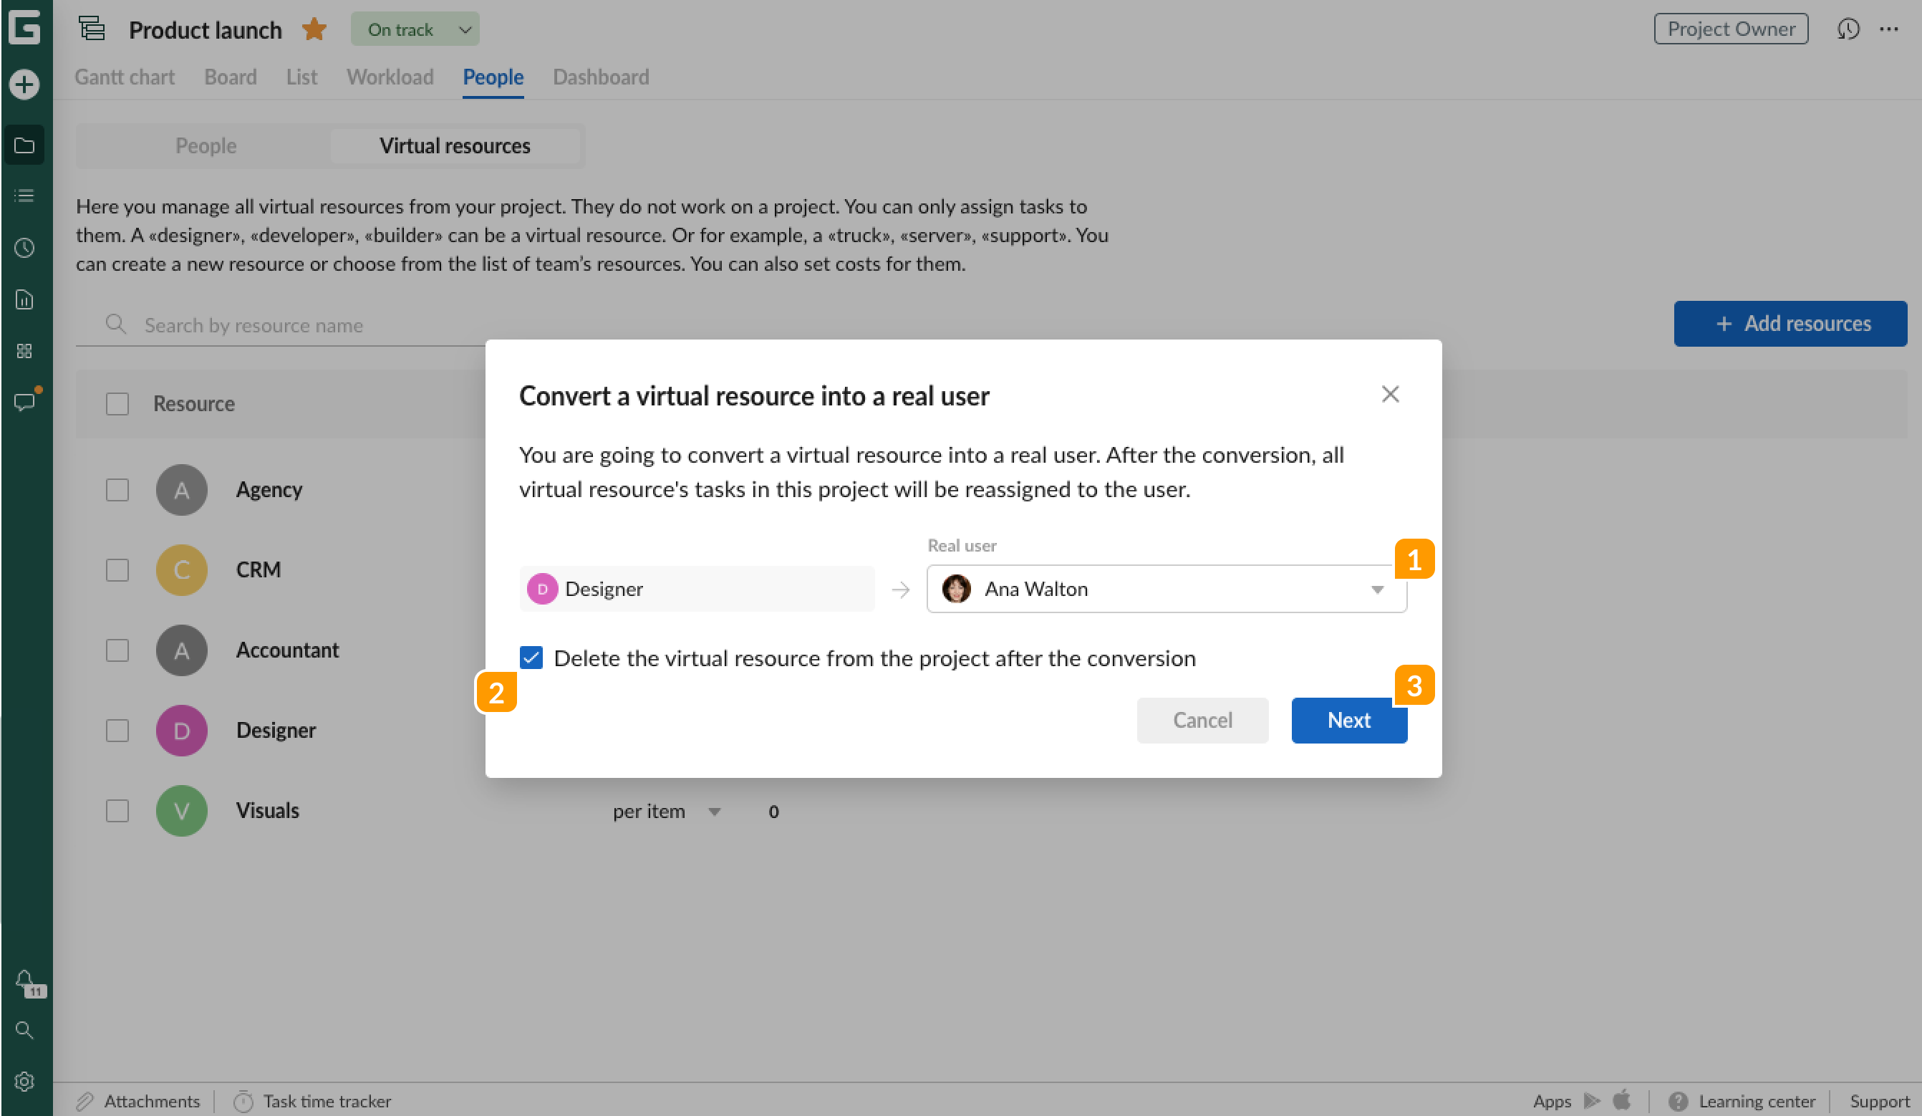This screenshot has width=1922, height=1116.
Task: Open the reports icon in the sidebar
Action: point(25,299)
